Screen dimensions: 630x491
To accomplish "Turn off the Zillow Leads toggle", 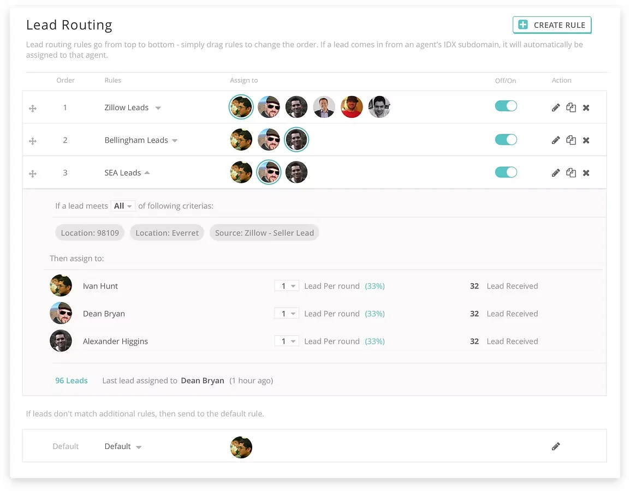I will pos(506,106).
